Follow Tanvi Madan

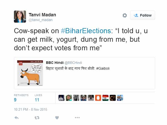click(143, 15)
